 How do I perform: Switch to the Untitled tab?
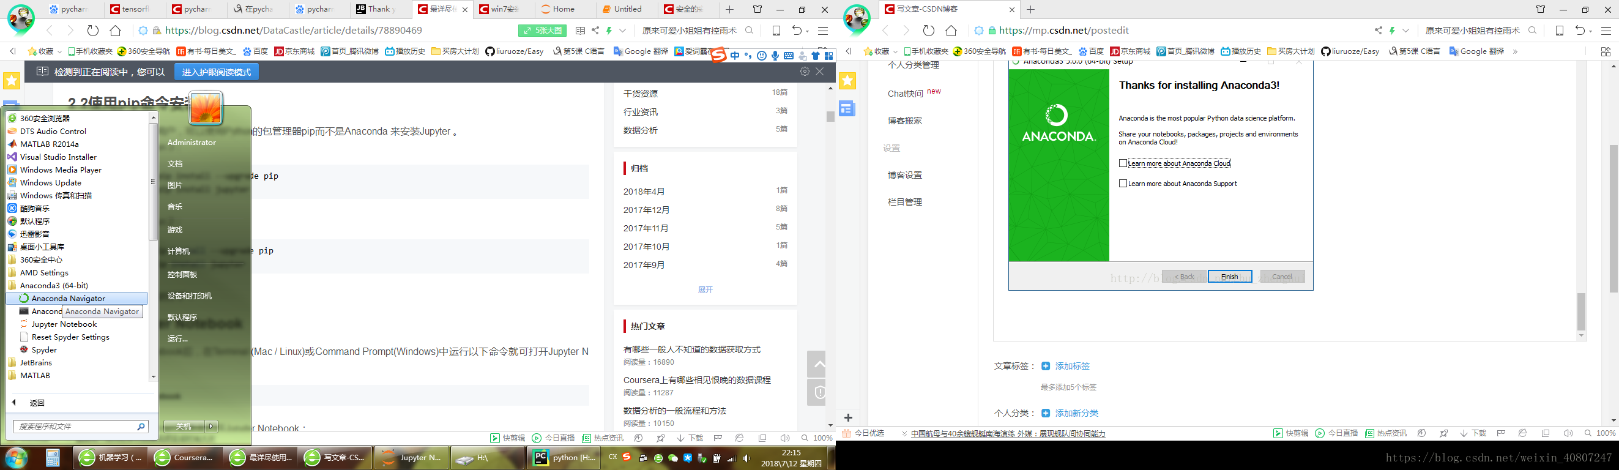pos(627,9)
